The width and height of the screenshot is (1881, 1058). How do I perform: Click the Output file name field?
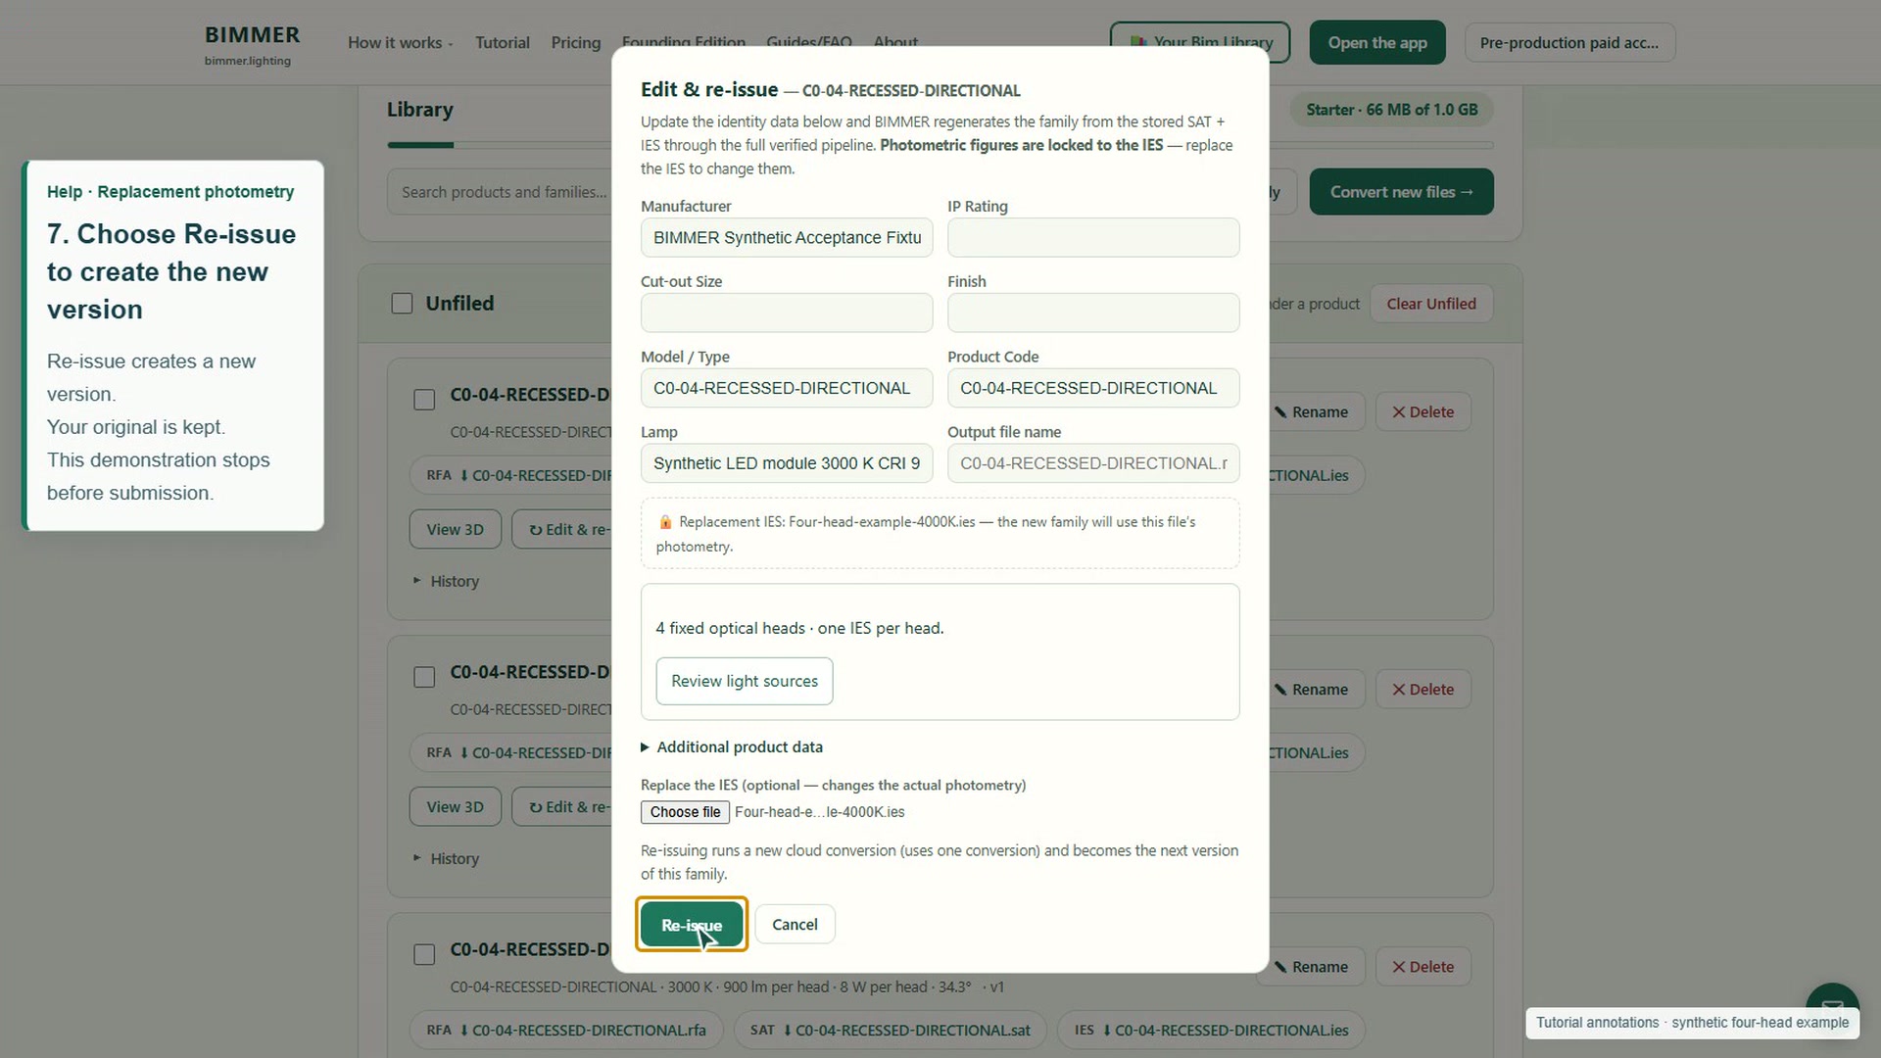(x=1093, y=463)
